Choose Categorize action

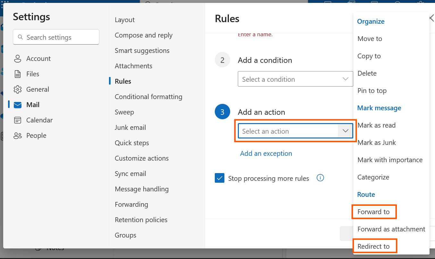point(373,177)
